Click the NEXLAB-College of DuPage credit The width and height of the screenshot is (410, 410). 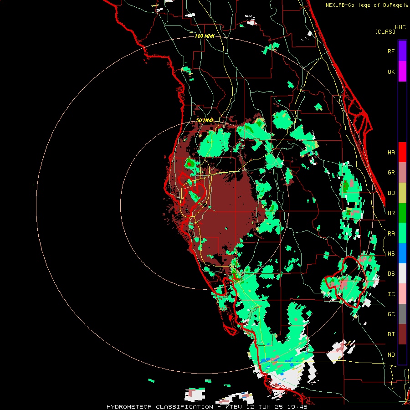(366, 5)
